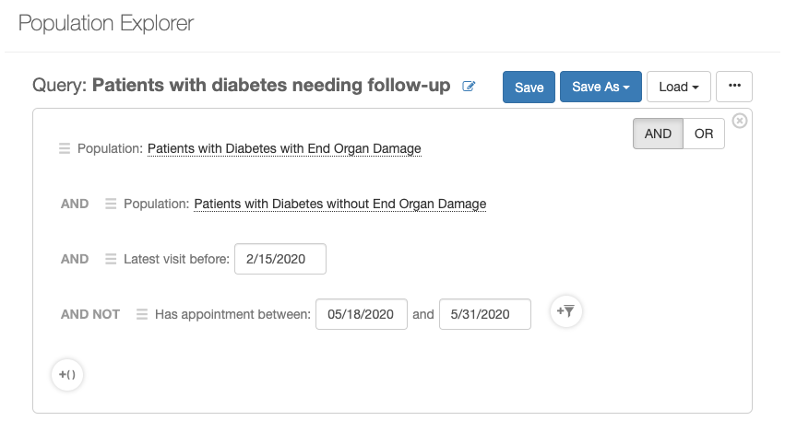Click the Save button

click(x=529, y=87)
